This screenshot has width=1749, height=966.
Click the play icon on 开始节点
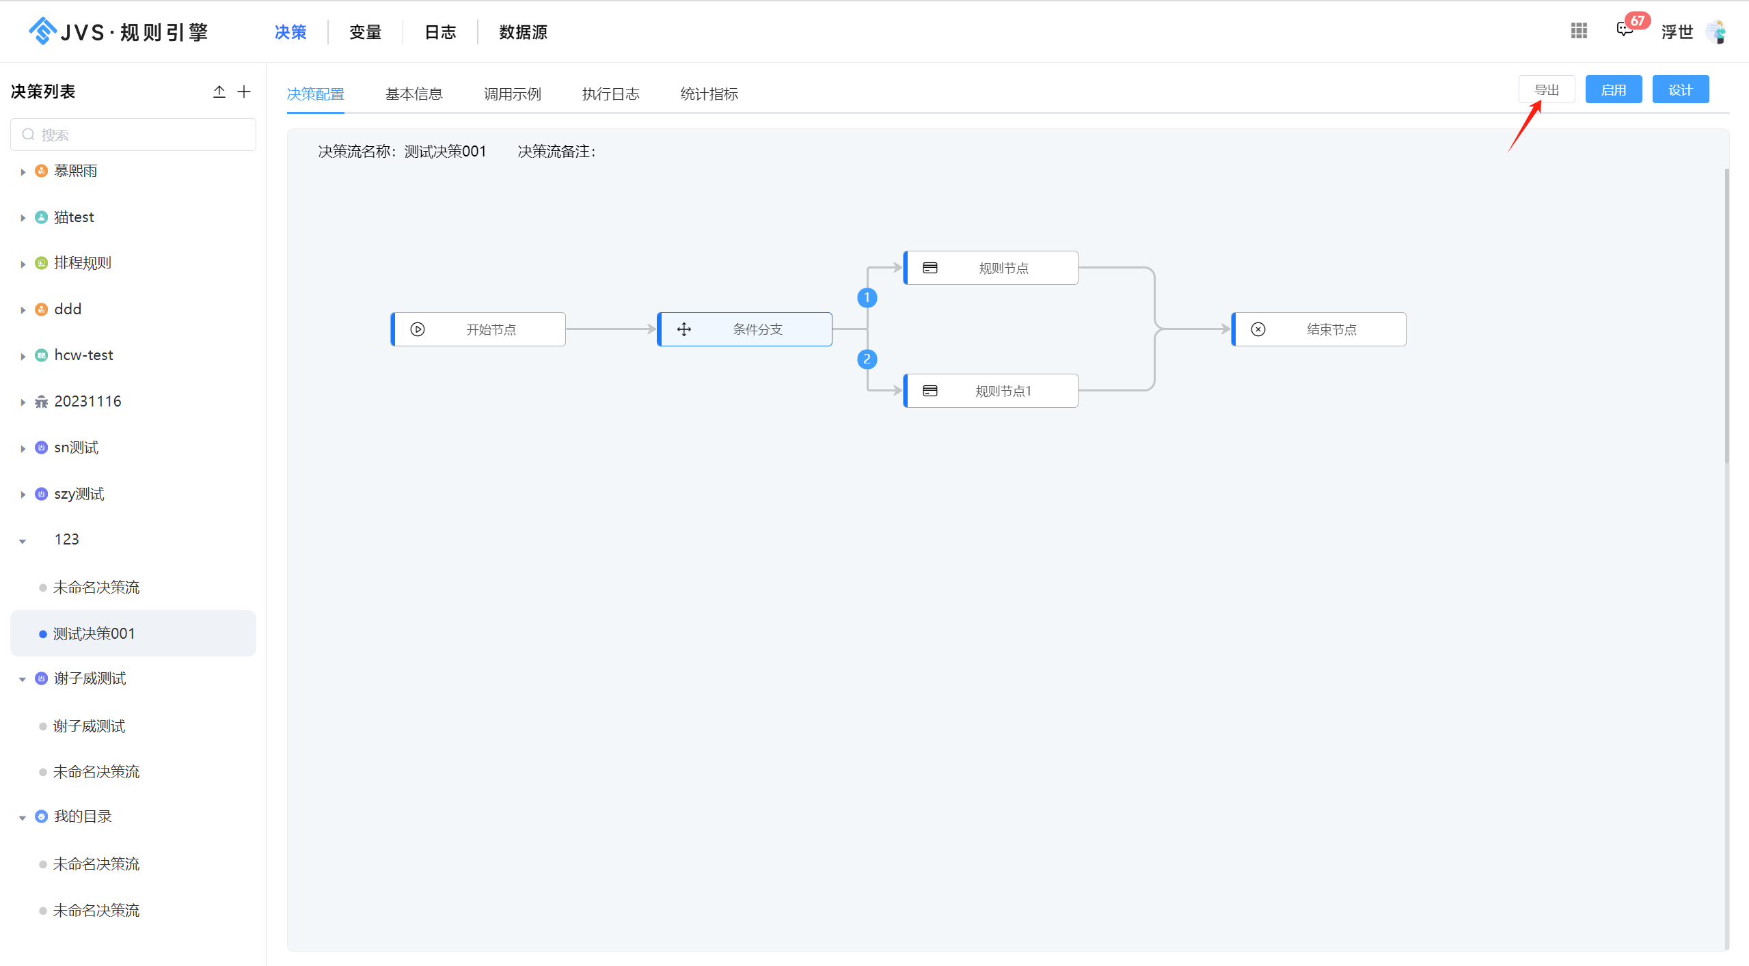pos(418,329)
